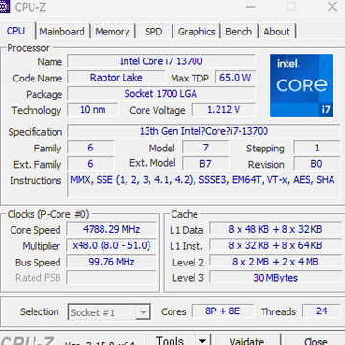Click the Intel Core i7 logo badge
The height and width of the screenshot is (345, 345).
pos(302,85)
